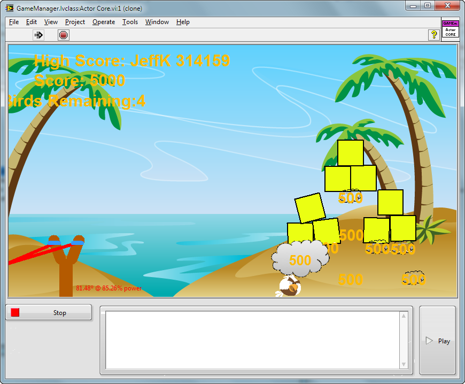The height and width of the screenshot is (384, 465).
Task: Click the bird on the sand
Action: (x=289, y=286)
